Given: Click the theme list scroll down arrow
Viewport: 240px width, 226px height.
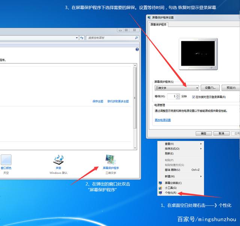Looking at the screenshot, I should [135, 148].
